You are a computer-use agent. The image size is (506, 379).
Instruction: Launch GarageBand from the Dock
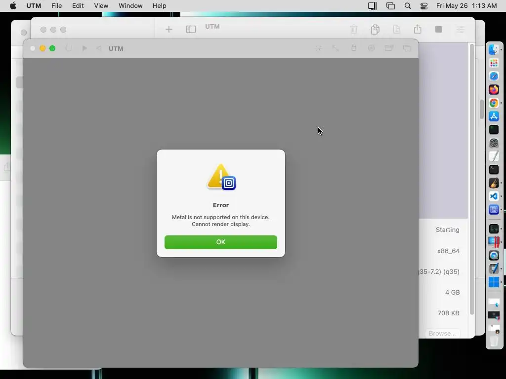pos(494,183)
